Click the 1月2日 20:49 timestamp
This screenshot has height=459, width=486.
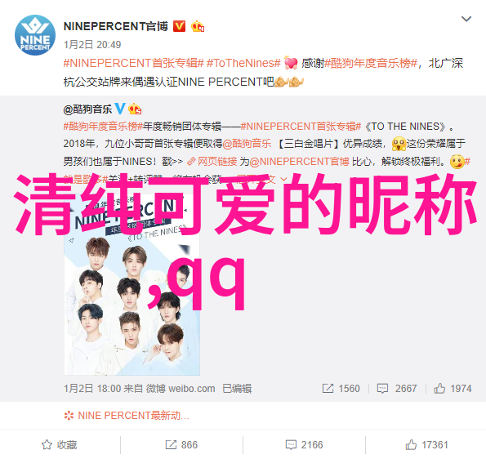[x=92, y=45]
